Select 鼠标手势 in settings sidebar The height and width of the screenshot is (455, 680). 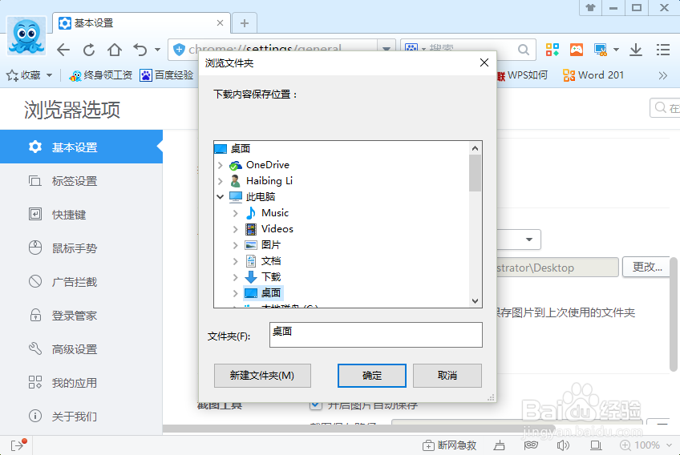(x=81, y=248)
